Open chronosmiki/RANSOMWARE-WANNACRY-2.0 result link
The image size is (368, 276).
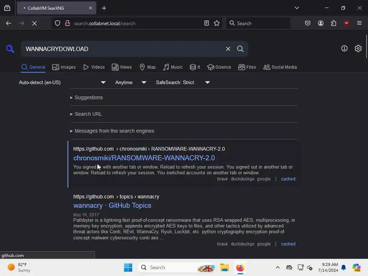click(144, 158)
